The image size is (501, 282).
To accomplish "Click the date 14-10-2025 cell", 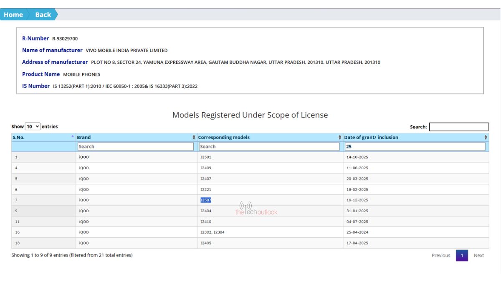I will point(357,158).
